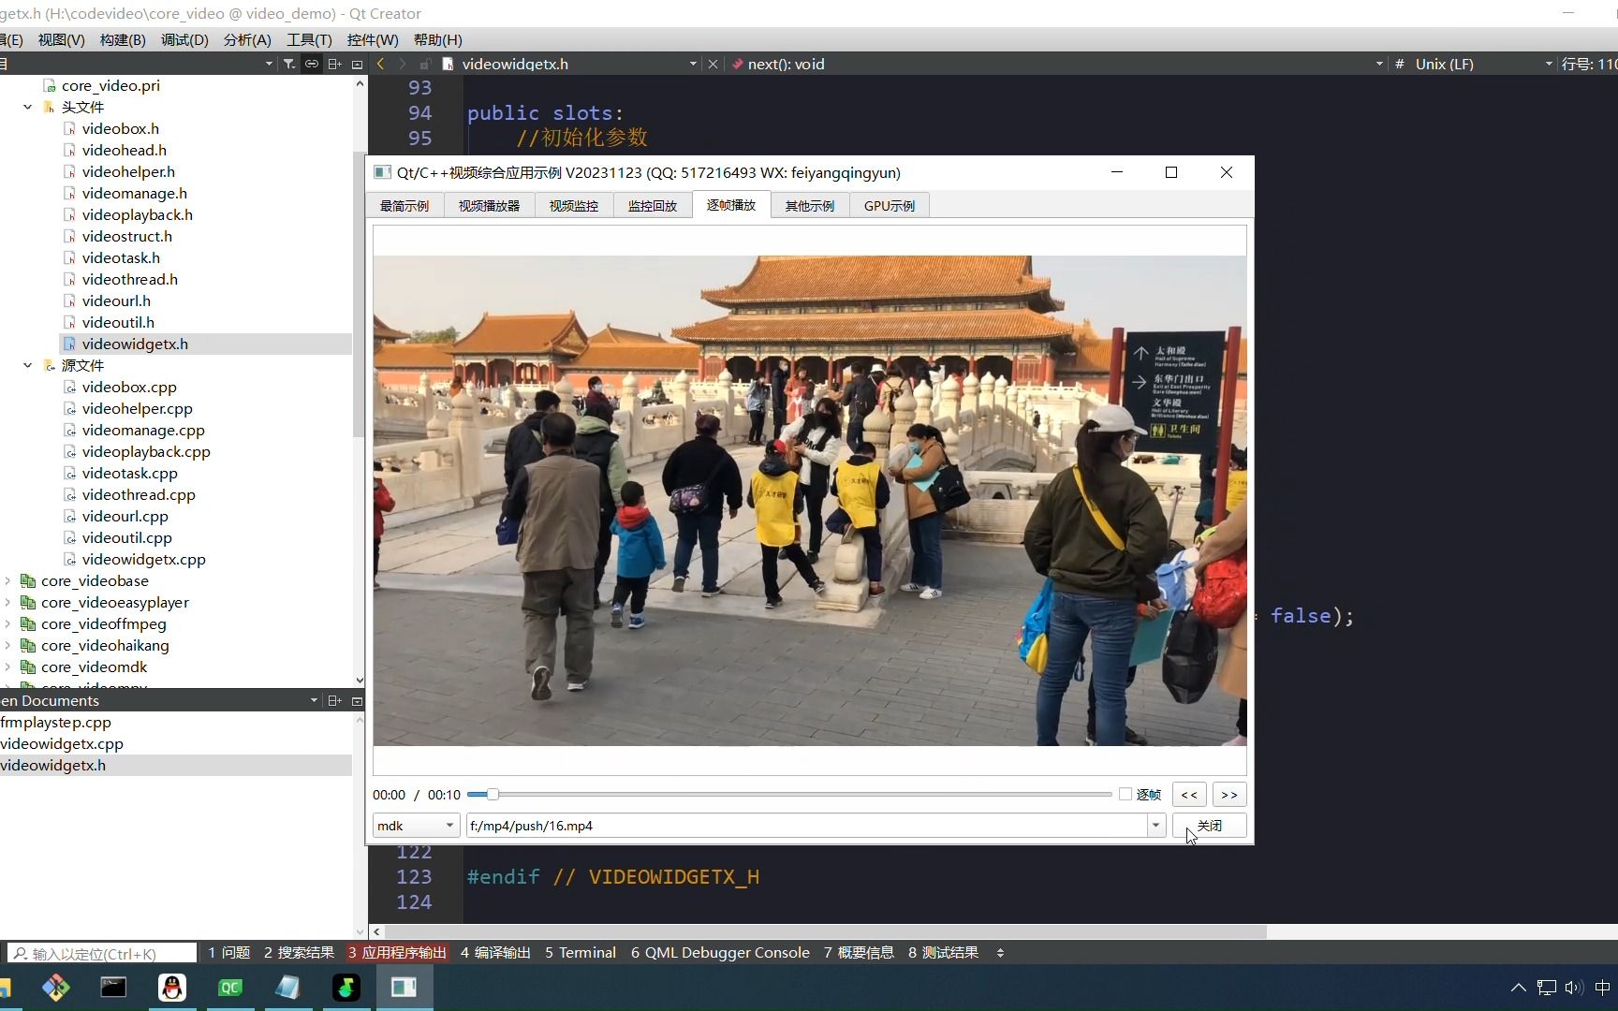The image size is (1618, 1011).
Task: Open the 构建(B) menu
Action: click(123, 39)
